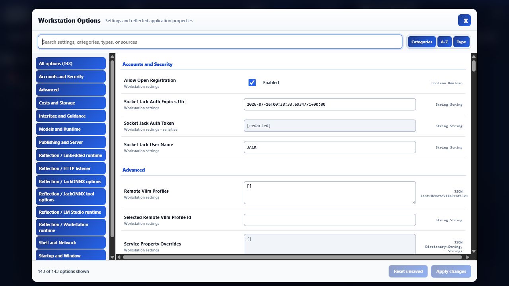The height and width of the screenshot is (286, 509).
Task: Click the Remote Vllm Profiles JSON textarea
Action: tap(330, 193)
